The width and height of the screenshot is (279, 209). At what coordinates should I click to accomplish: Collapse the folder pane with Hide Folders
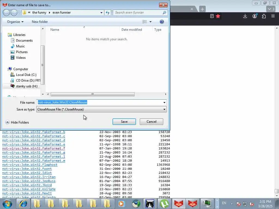pos(17,122)
